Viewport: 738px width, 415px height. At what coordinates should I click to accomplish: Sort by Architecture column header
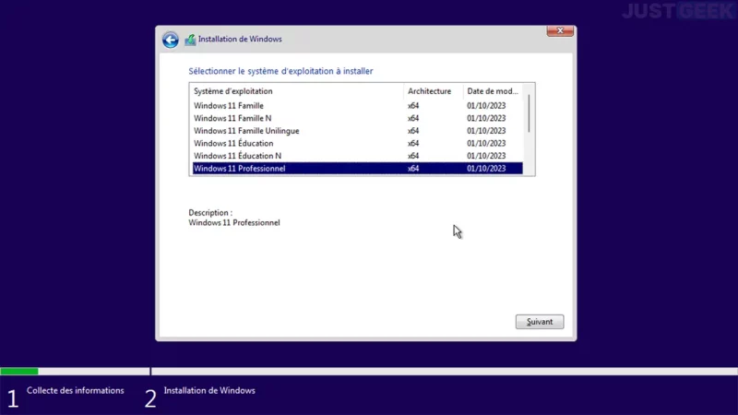coord(433,91)
